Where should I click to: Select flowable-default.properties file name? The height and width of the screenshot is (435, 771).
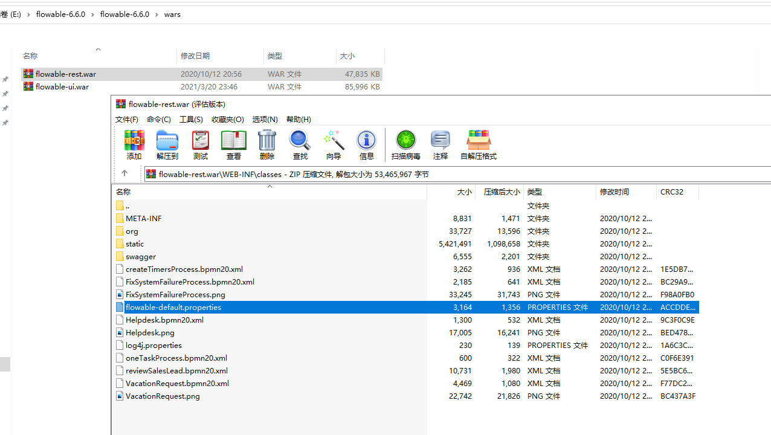click(x=173, y=307)
